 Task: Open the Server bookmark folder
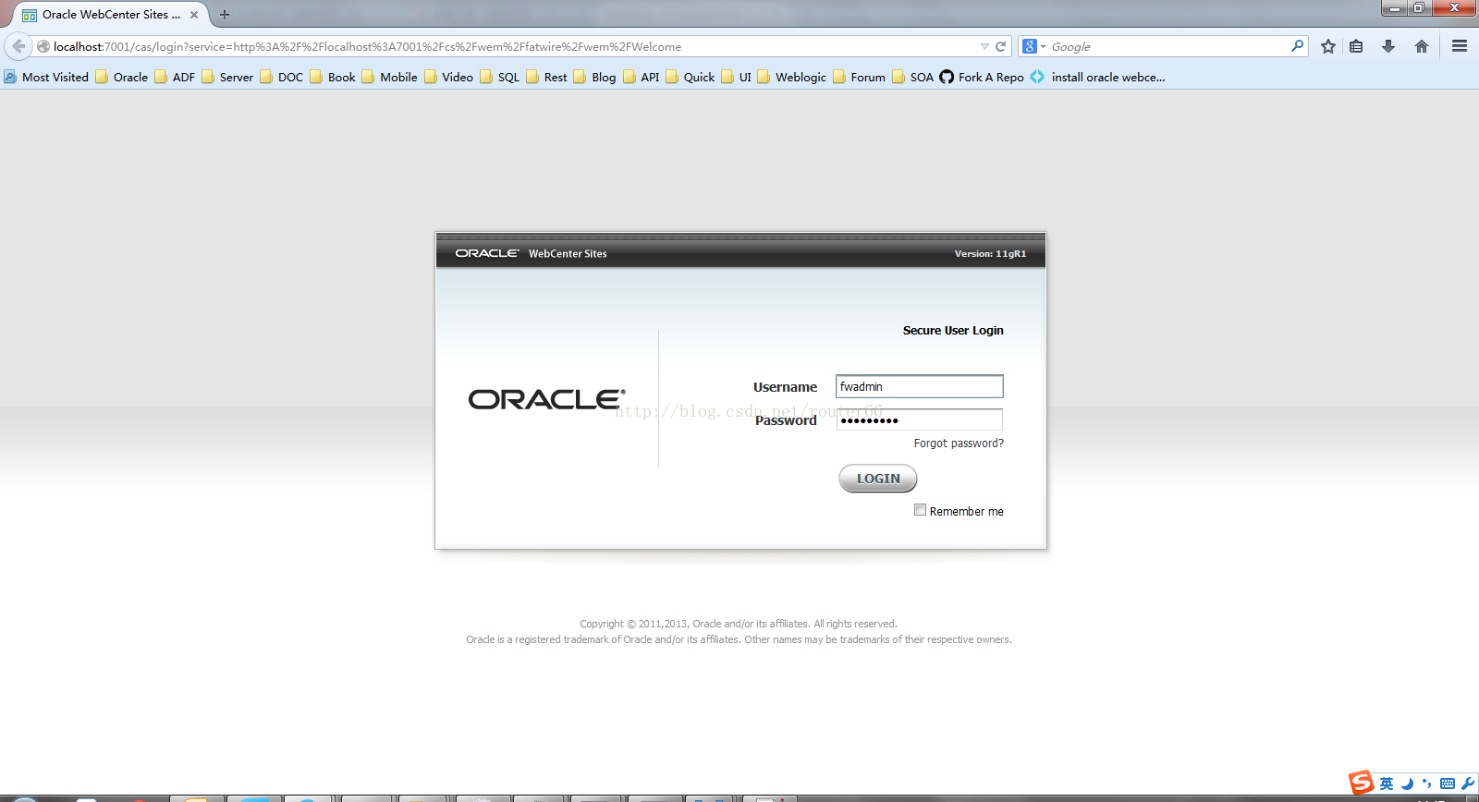tap(227, 77)
